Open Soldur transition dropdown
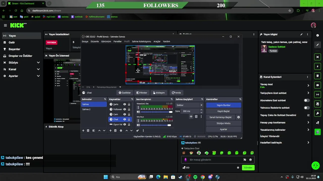 [x=190, y=105]
